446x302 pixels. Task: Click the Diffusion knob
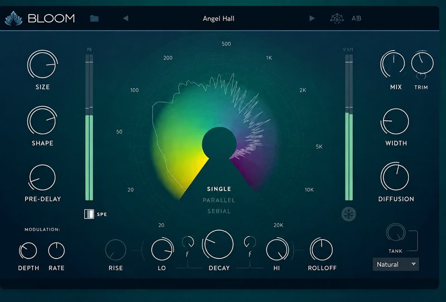pyautogui.click(x=395, y=177)
